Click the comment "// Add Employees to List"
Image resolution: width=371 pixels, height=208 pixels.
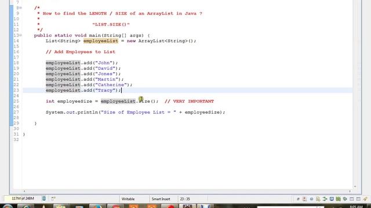[x=81, y=52]
